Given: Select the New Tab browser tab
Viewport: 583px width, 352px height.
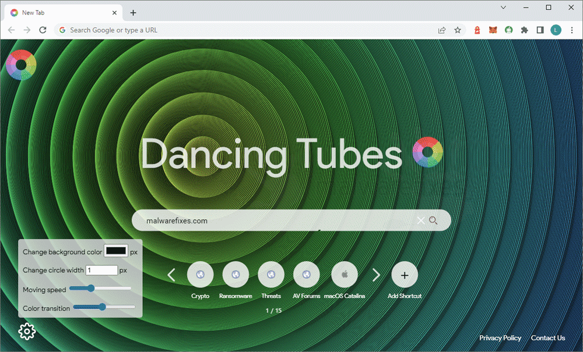Looking at the screenshot, I should click(64, 13).
